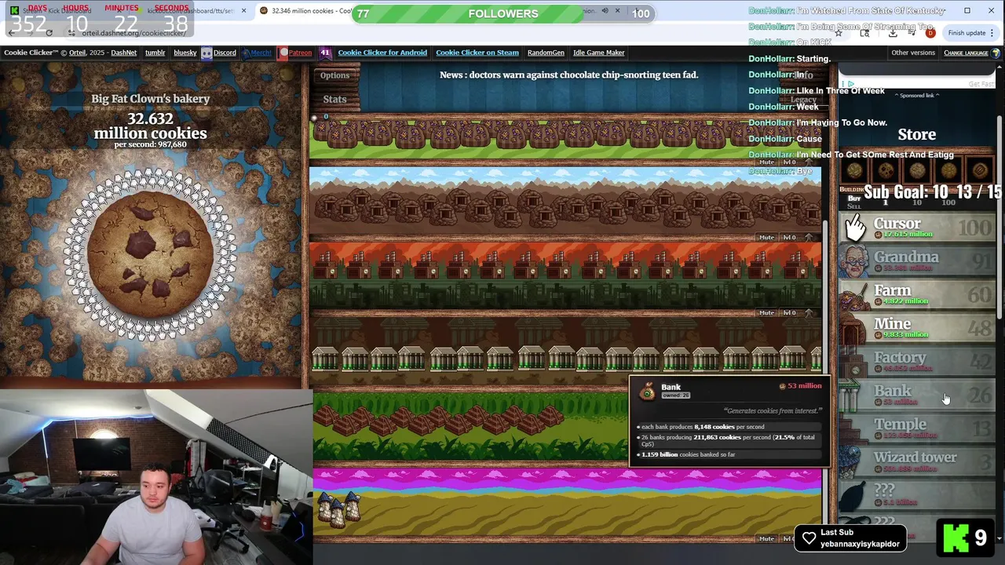
Task: Set bulk buy amount to 1
Action: (x=886, y=202)
